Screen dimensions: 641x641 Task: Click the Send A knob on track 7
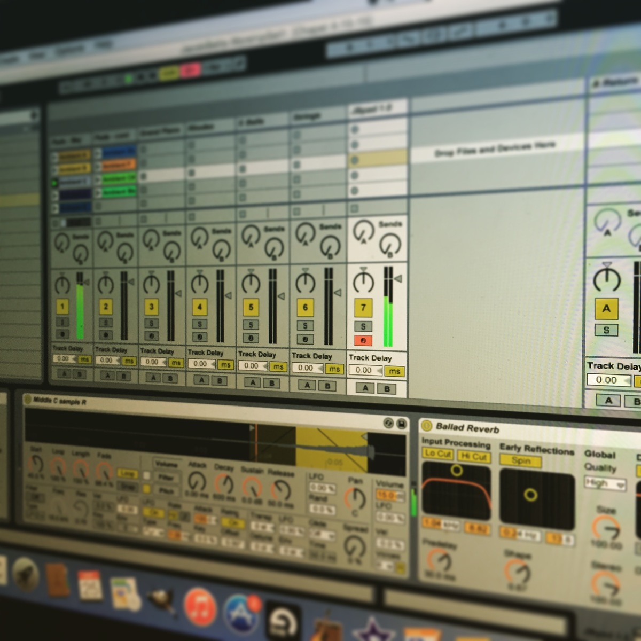click(x=364, y=231)
